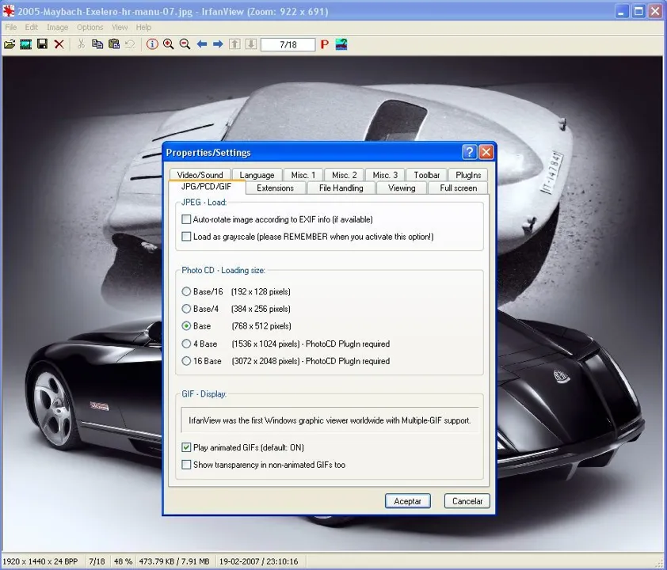Select Base/16 loading size radio button
Screen dimensions: 667x570
(186, 291)
